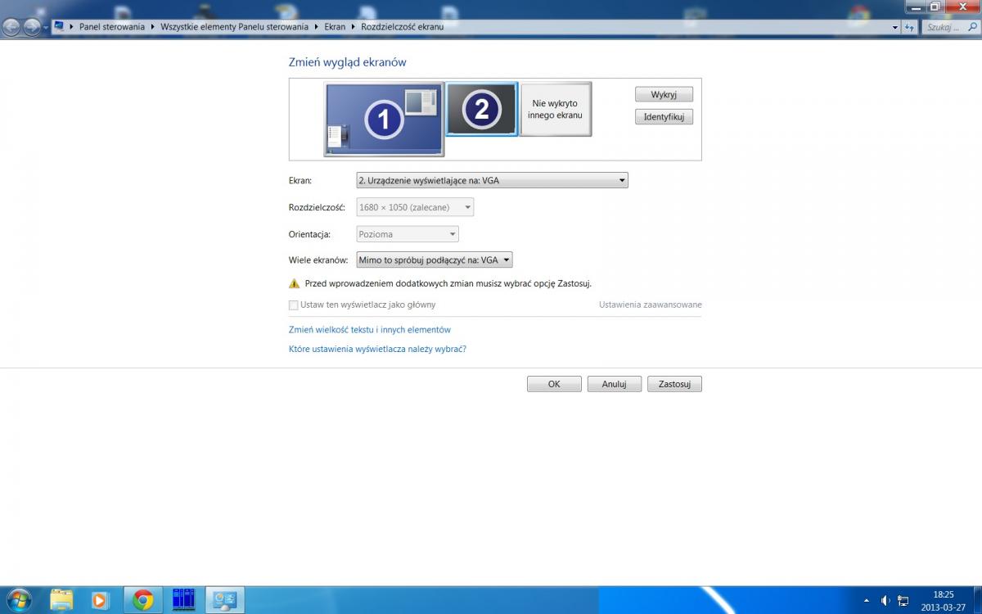Click 'Panel sterowania' in breadcrumb path
The image size is (982, 614).
pyautogui.click(x=111, y=27)
